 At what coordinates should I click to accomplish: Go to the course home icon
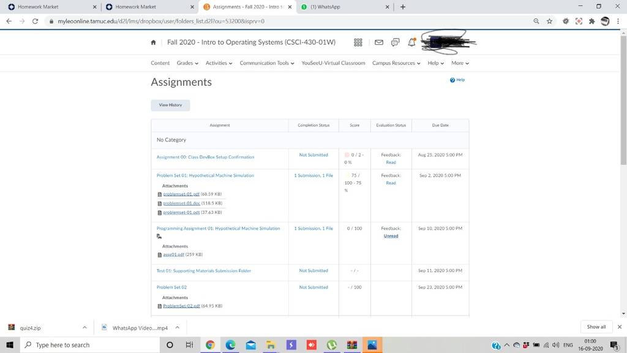click(x=153, y=42)
